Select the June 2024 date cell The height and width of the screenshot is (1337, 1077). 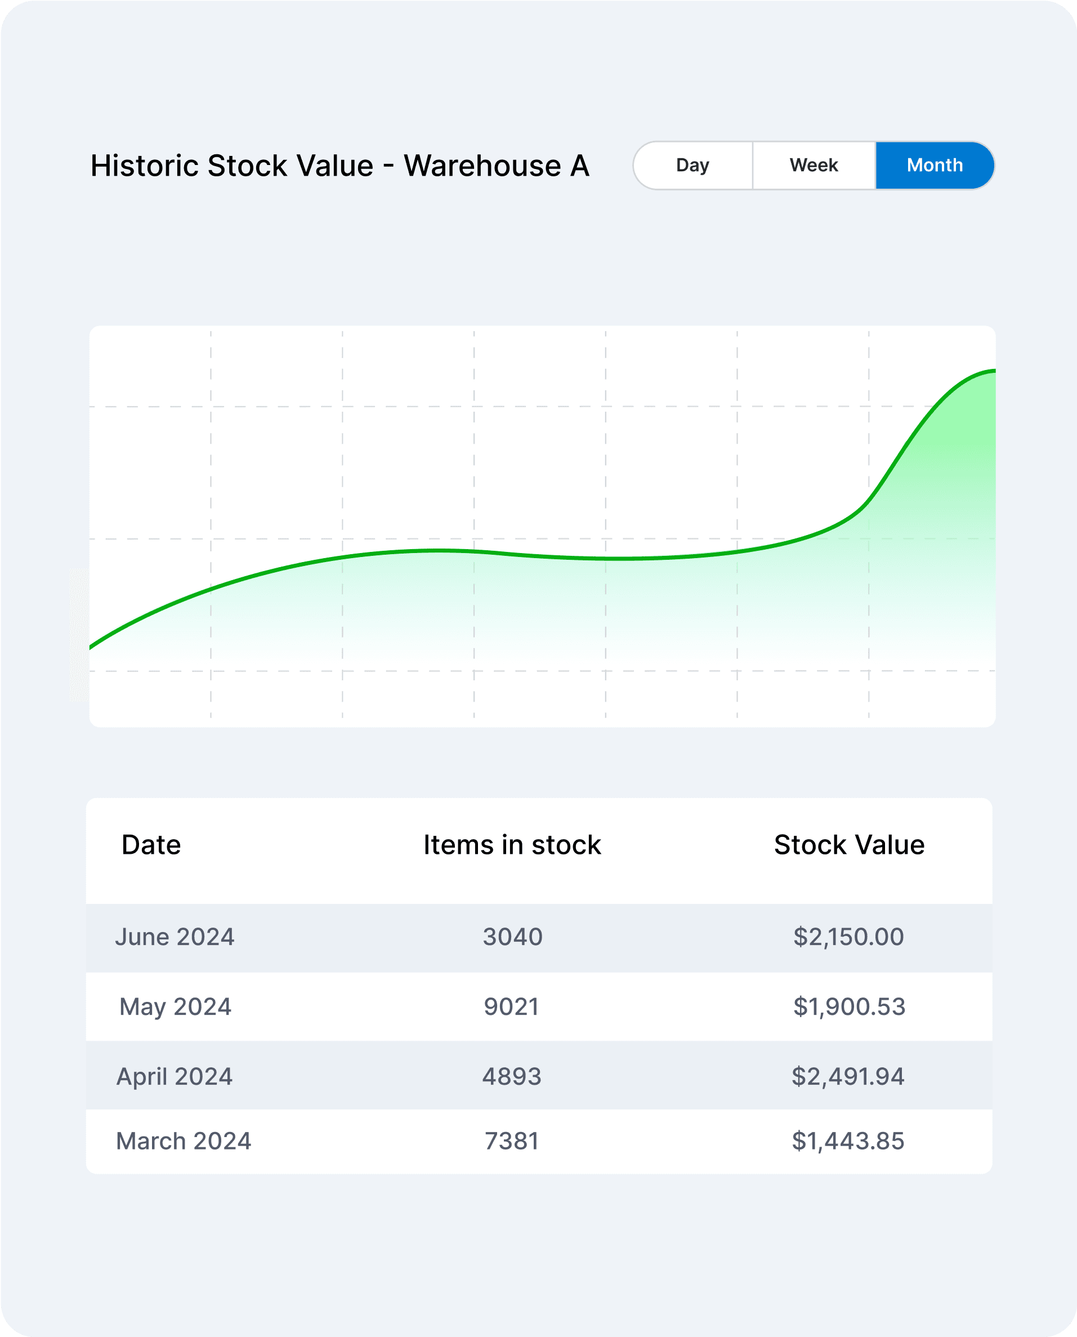coord(175,937)
